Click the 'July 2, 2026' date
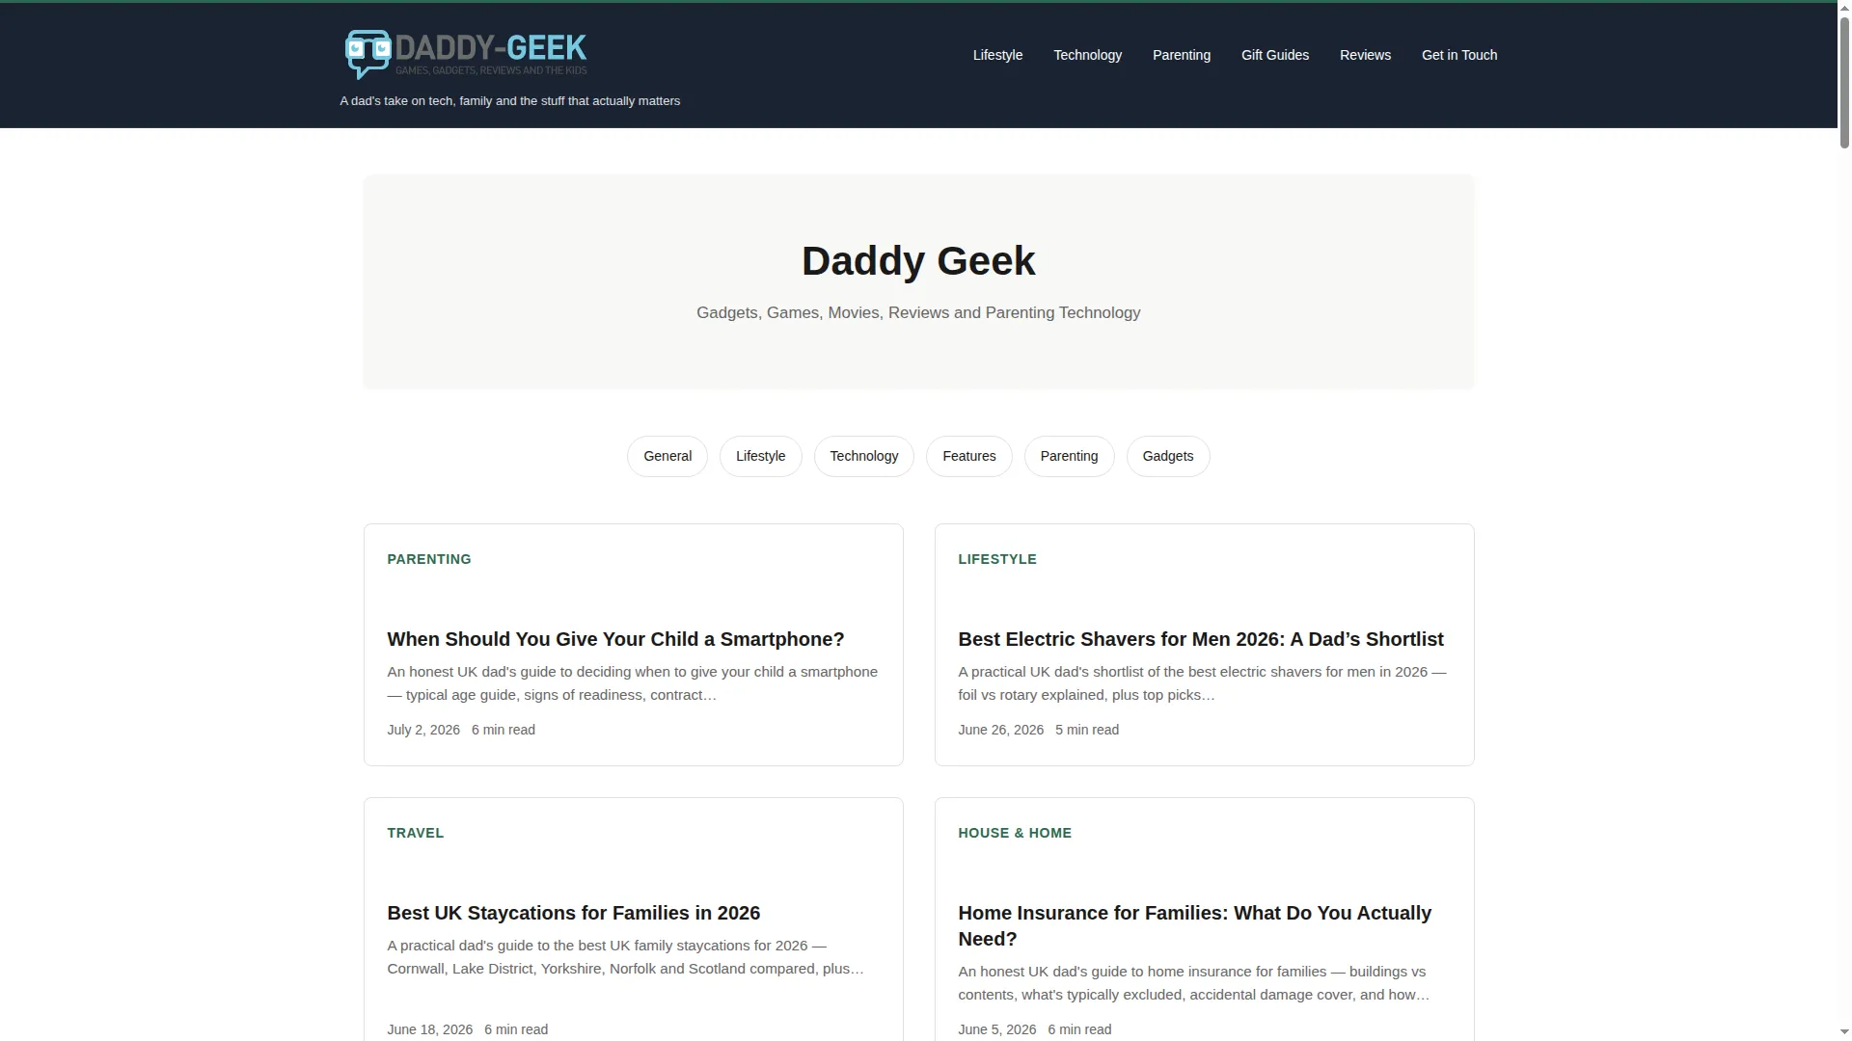The image size is (1852, 1041). pyautogui.click(x=423, y=730)
